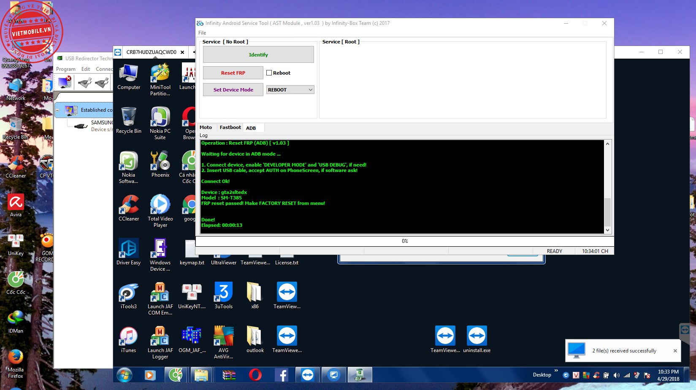
Task: Close the CRB7HUDZUAQCWD0 session tab
Action: coord(182,52)
